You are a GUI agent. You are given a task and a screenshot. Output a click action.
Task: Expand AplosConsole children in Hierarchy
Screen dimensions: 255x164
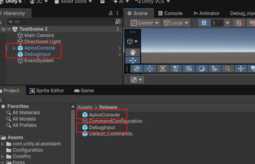click(14, 48)
